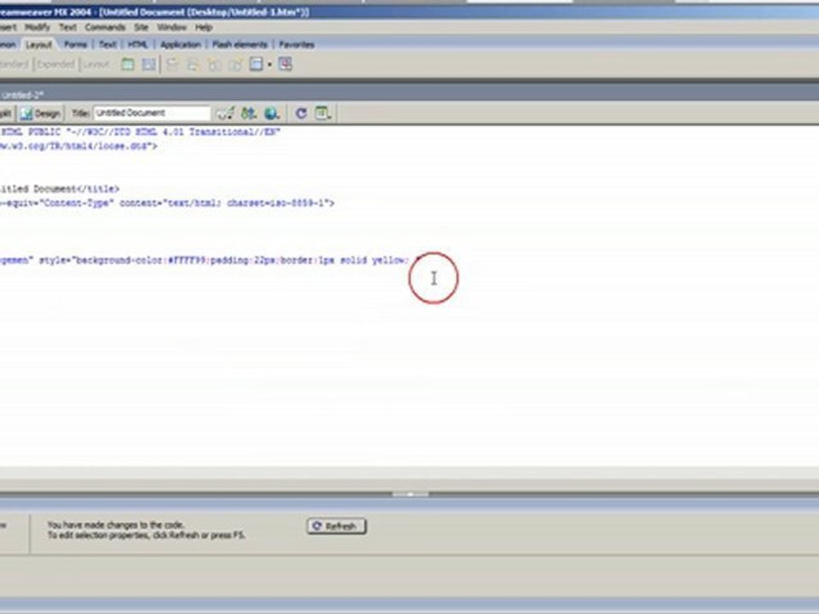Switch to the Application insert bar tab

[x=180, y=44]
